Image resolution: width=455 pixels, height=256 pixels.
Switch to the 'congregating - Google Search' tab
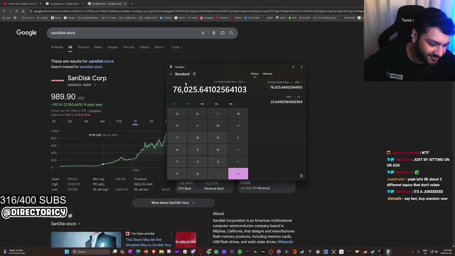coord(64,4)
